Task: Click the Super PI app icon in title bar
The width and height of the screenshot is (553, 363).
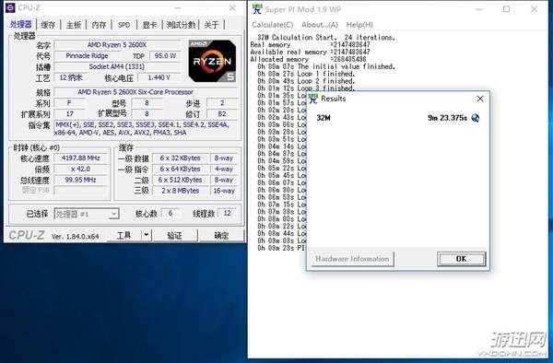Action: click(257, 9)
